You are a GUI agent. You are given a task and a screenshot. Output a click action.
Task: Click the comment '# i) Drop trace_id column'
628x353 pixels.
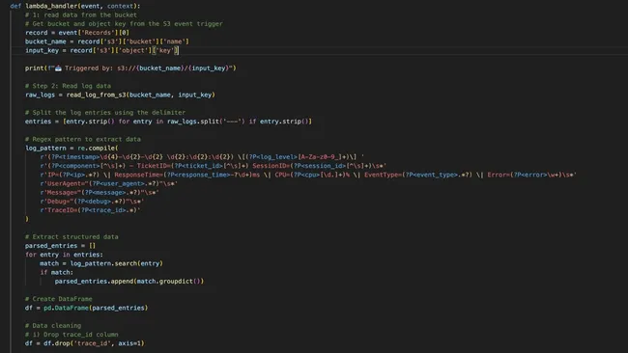pos(71,335)
